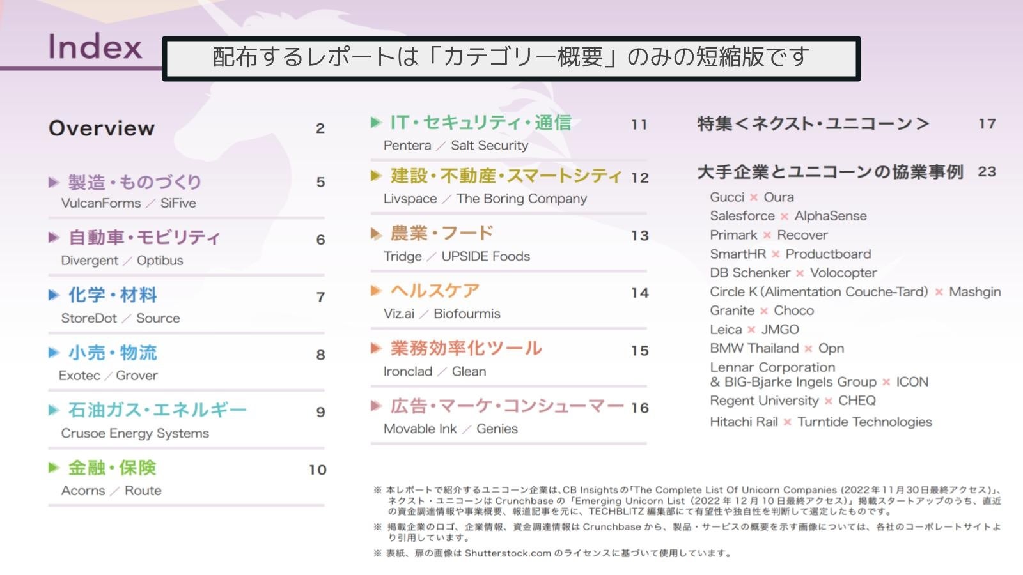Viewport: 1023px width, 575px height.
Task: Click the Gucci × Oura collaboration row
Action: click(752, 197)
